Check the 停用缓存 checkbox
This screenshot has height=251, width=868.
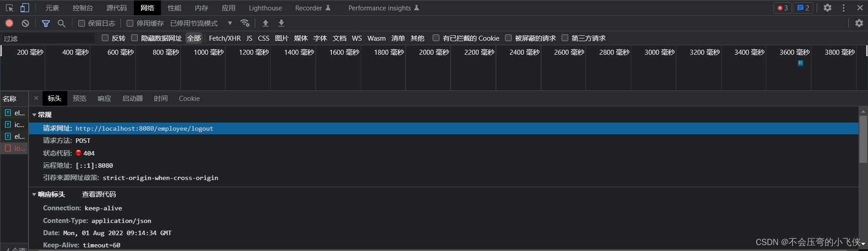pos(130,23)
